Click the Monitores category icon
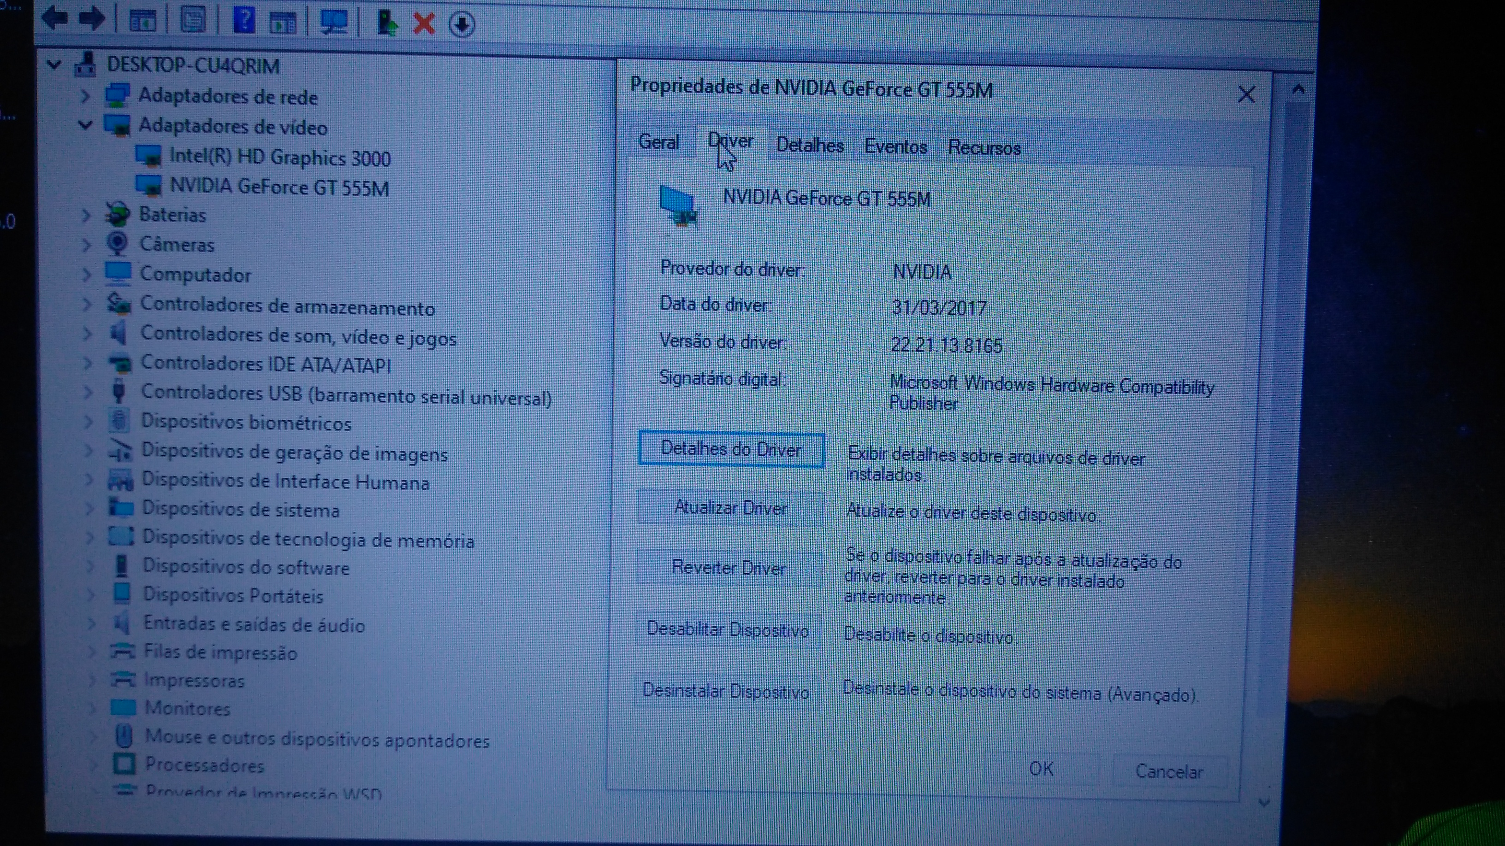Image resolution: width=1505 pixels, height=846 pixels. tap(123, 708)
